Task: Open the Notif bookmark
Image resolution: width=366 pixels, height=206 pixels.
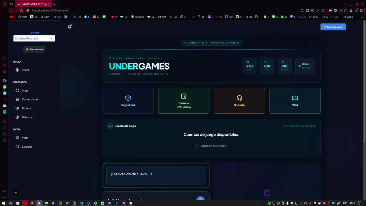Action: tap(23, 17)
